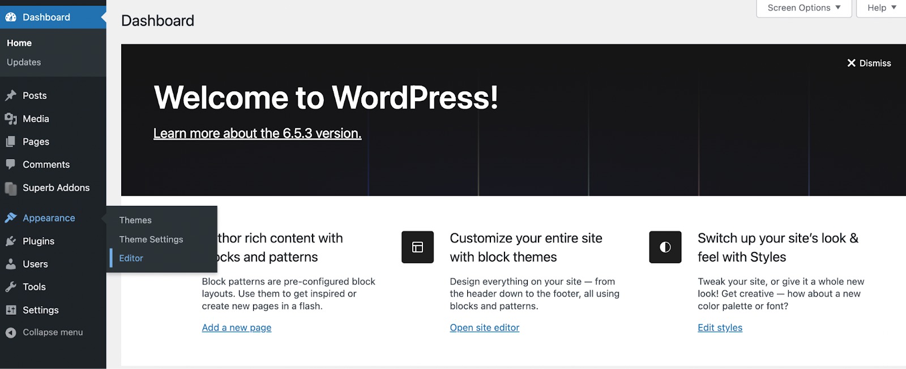Screen dimensions: 906x369
Task: Click the Open site editor link
Action: point(485,328)
